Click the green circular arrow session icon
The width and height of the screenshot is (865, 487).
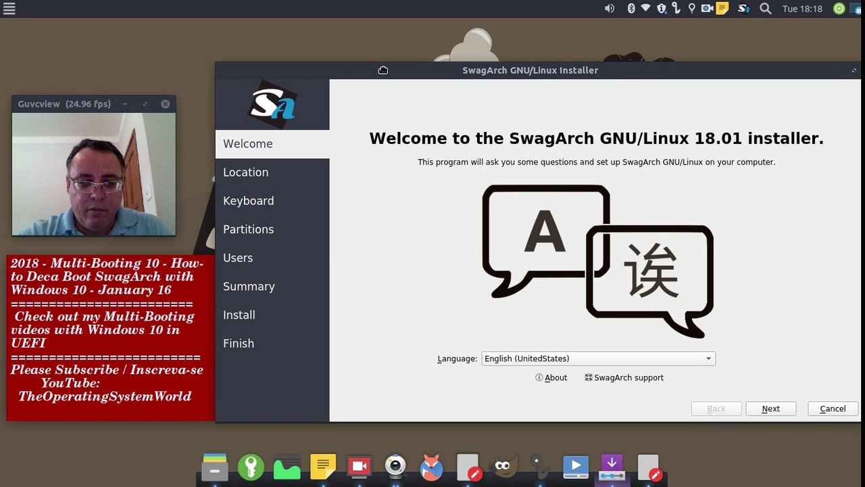tap(839, 9)
